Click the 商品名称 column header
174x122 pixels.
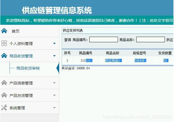(112, 53)
